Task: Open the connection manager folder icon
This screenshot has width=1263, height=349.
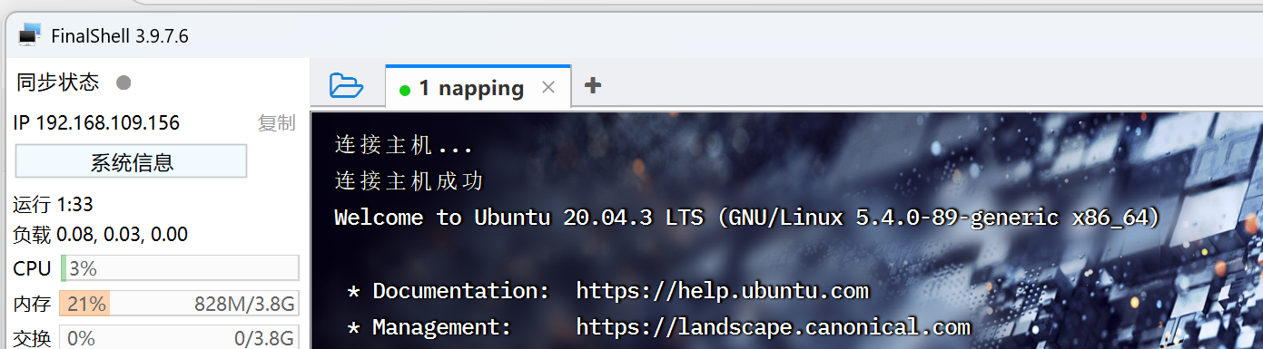Action: [346, 86]
